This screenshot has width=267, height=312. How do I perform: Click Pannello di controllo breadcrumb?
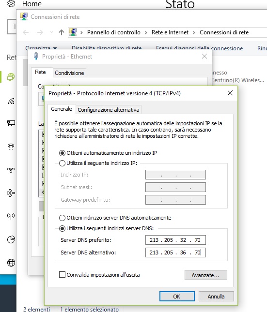click(x=114, y=32)
